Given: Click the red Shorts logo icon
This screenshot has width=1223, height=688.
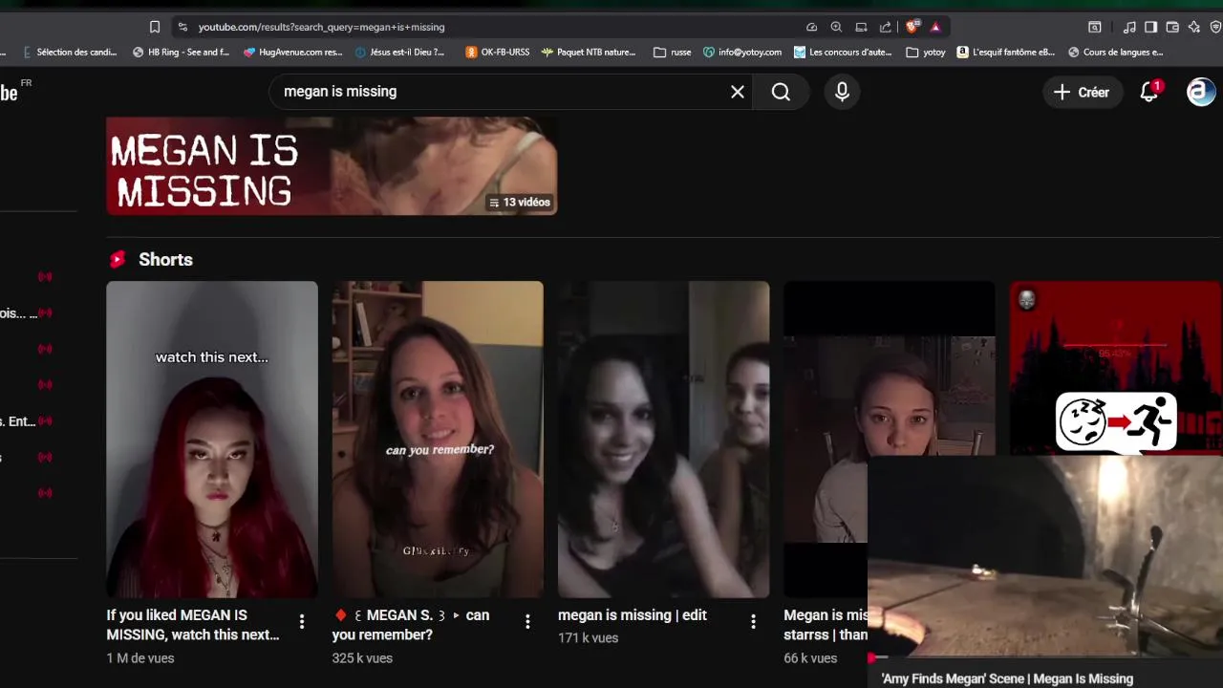Looking at the screenshot, I should pyautogui.click(x=118, y=259).
